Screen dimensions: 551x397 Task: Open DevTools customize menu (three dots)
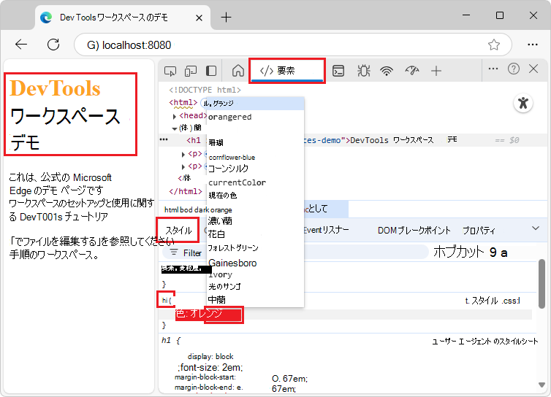pos(493,69)
